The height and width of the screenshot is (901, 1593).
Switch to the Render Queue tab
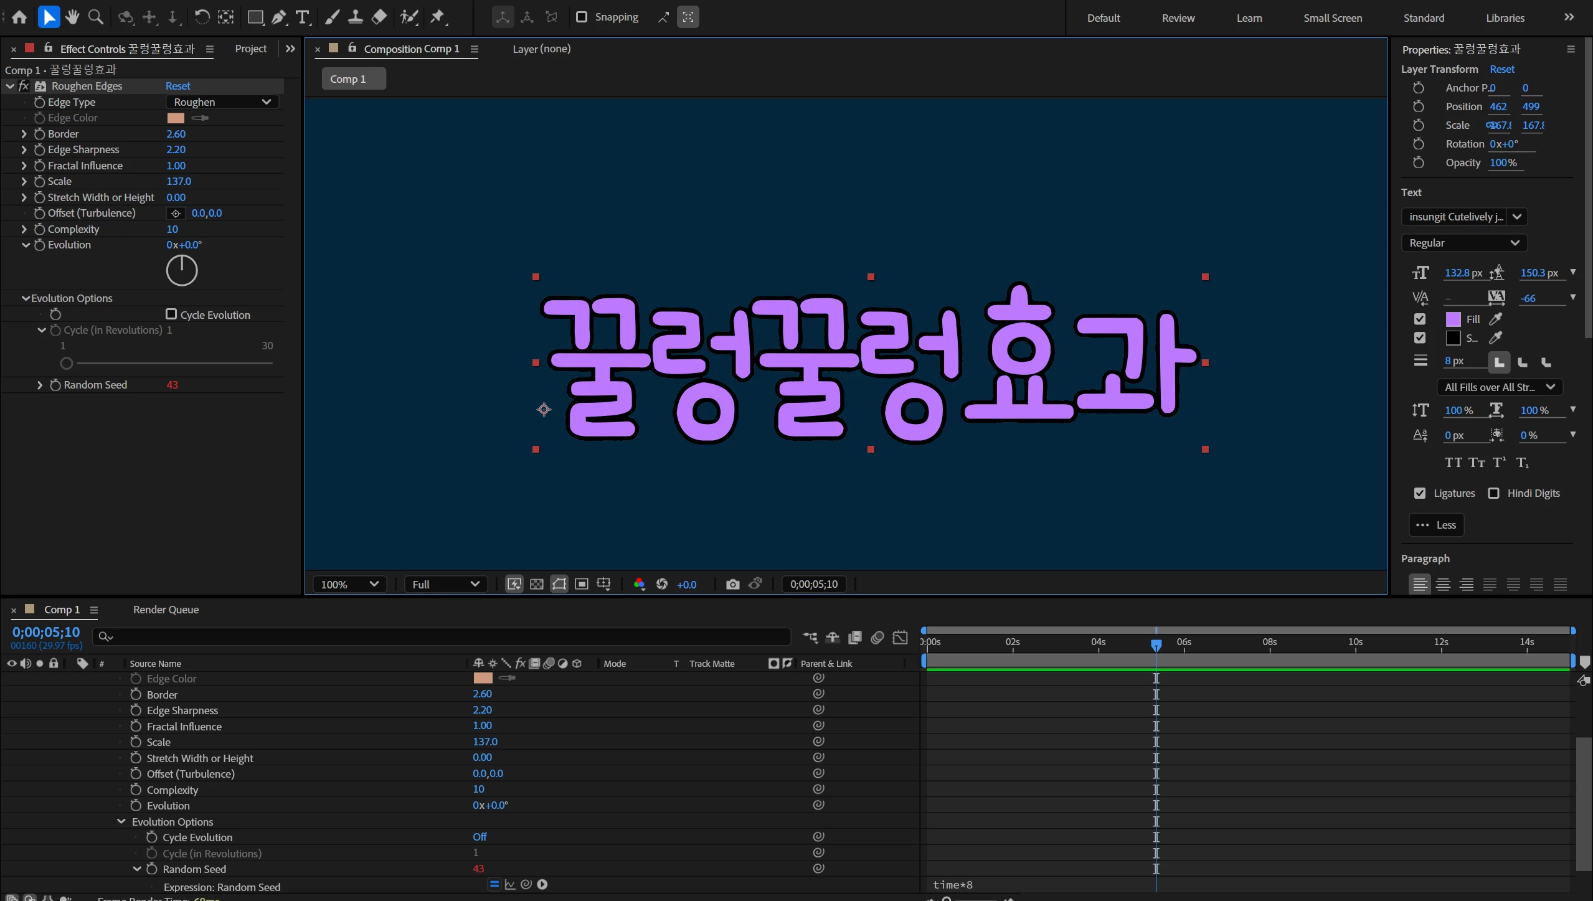(x=166, y=610)
